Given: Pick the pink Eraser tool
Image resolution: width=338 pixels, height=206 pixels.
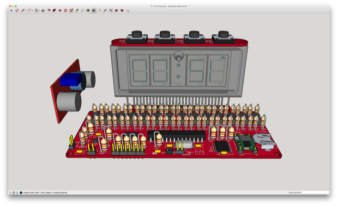Looking at the screenshot, I should [17, 10].
